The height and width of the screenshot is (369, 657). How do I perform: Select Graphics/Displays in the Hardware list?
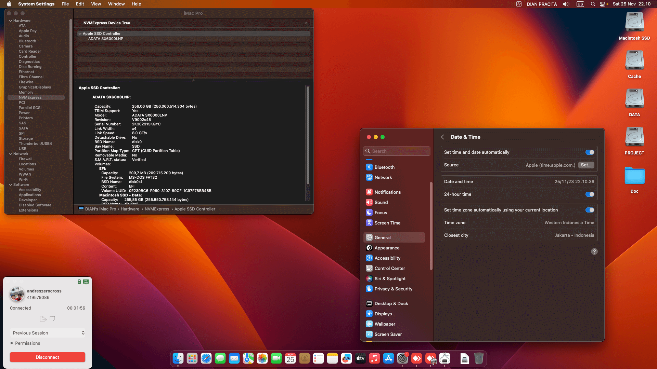[35, 87]
